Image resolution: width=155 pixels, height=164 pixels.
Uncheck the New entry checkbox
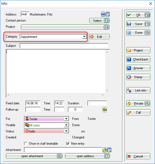68,144
